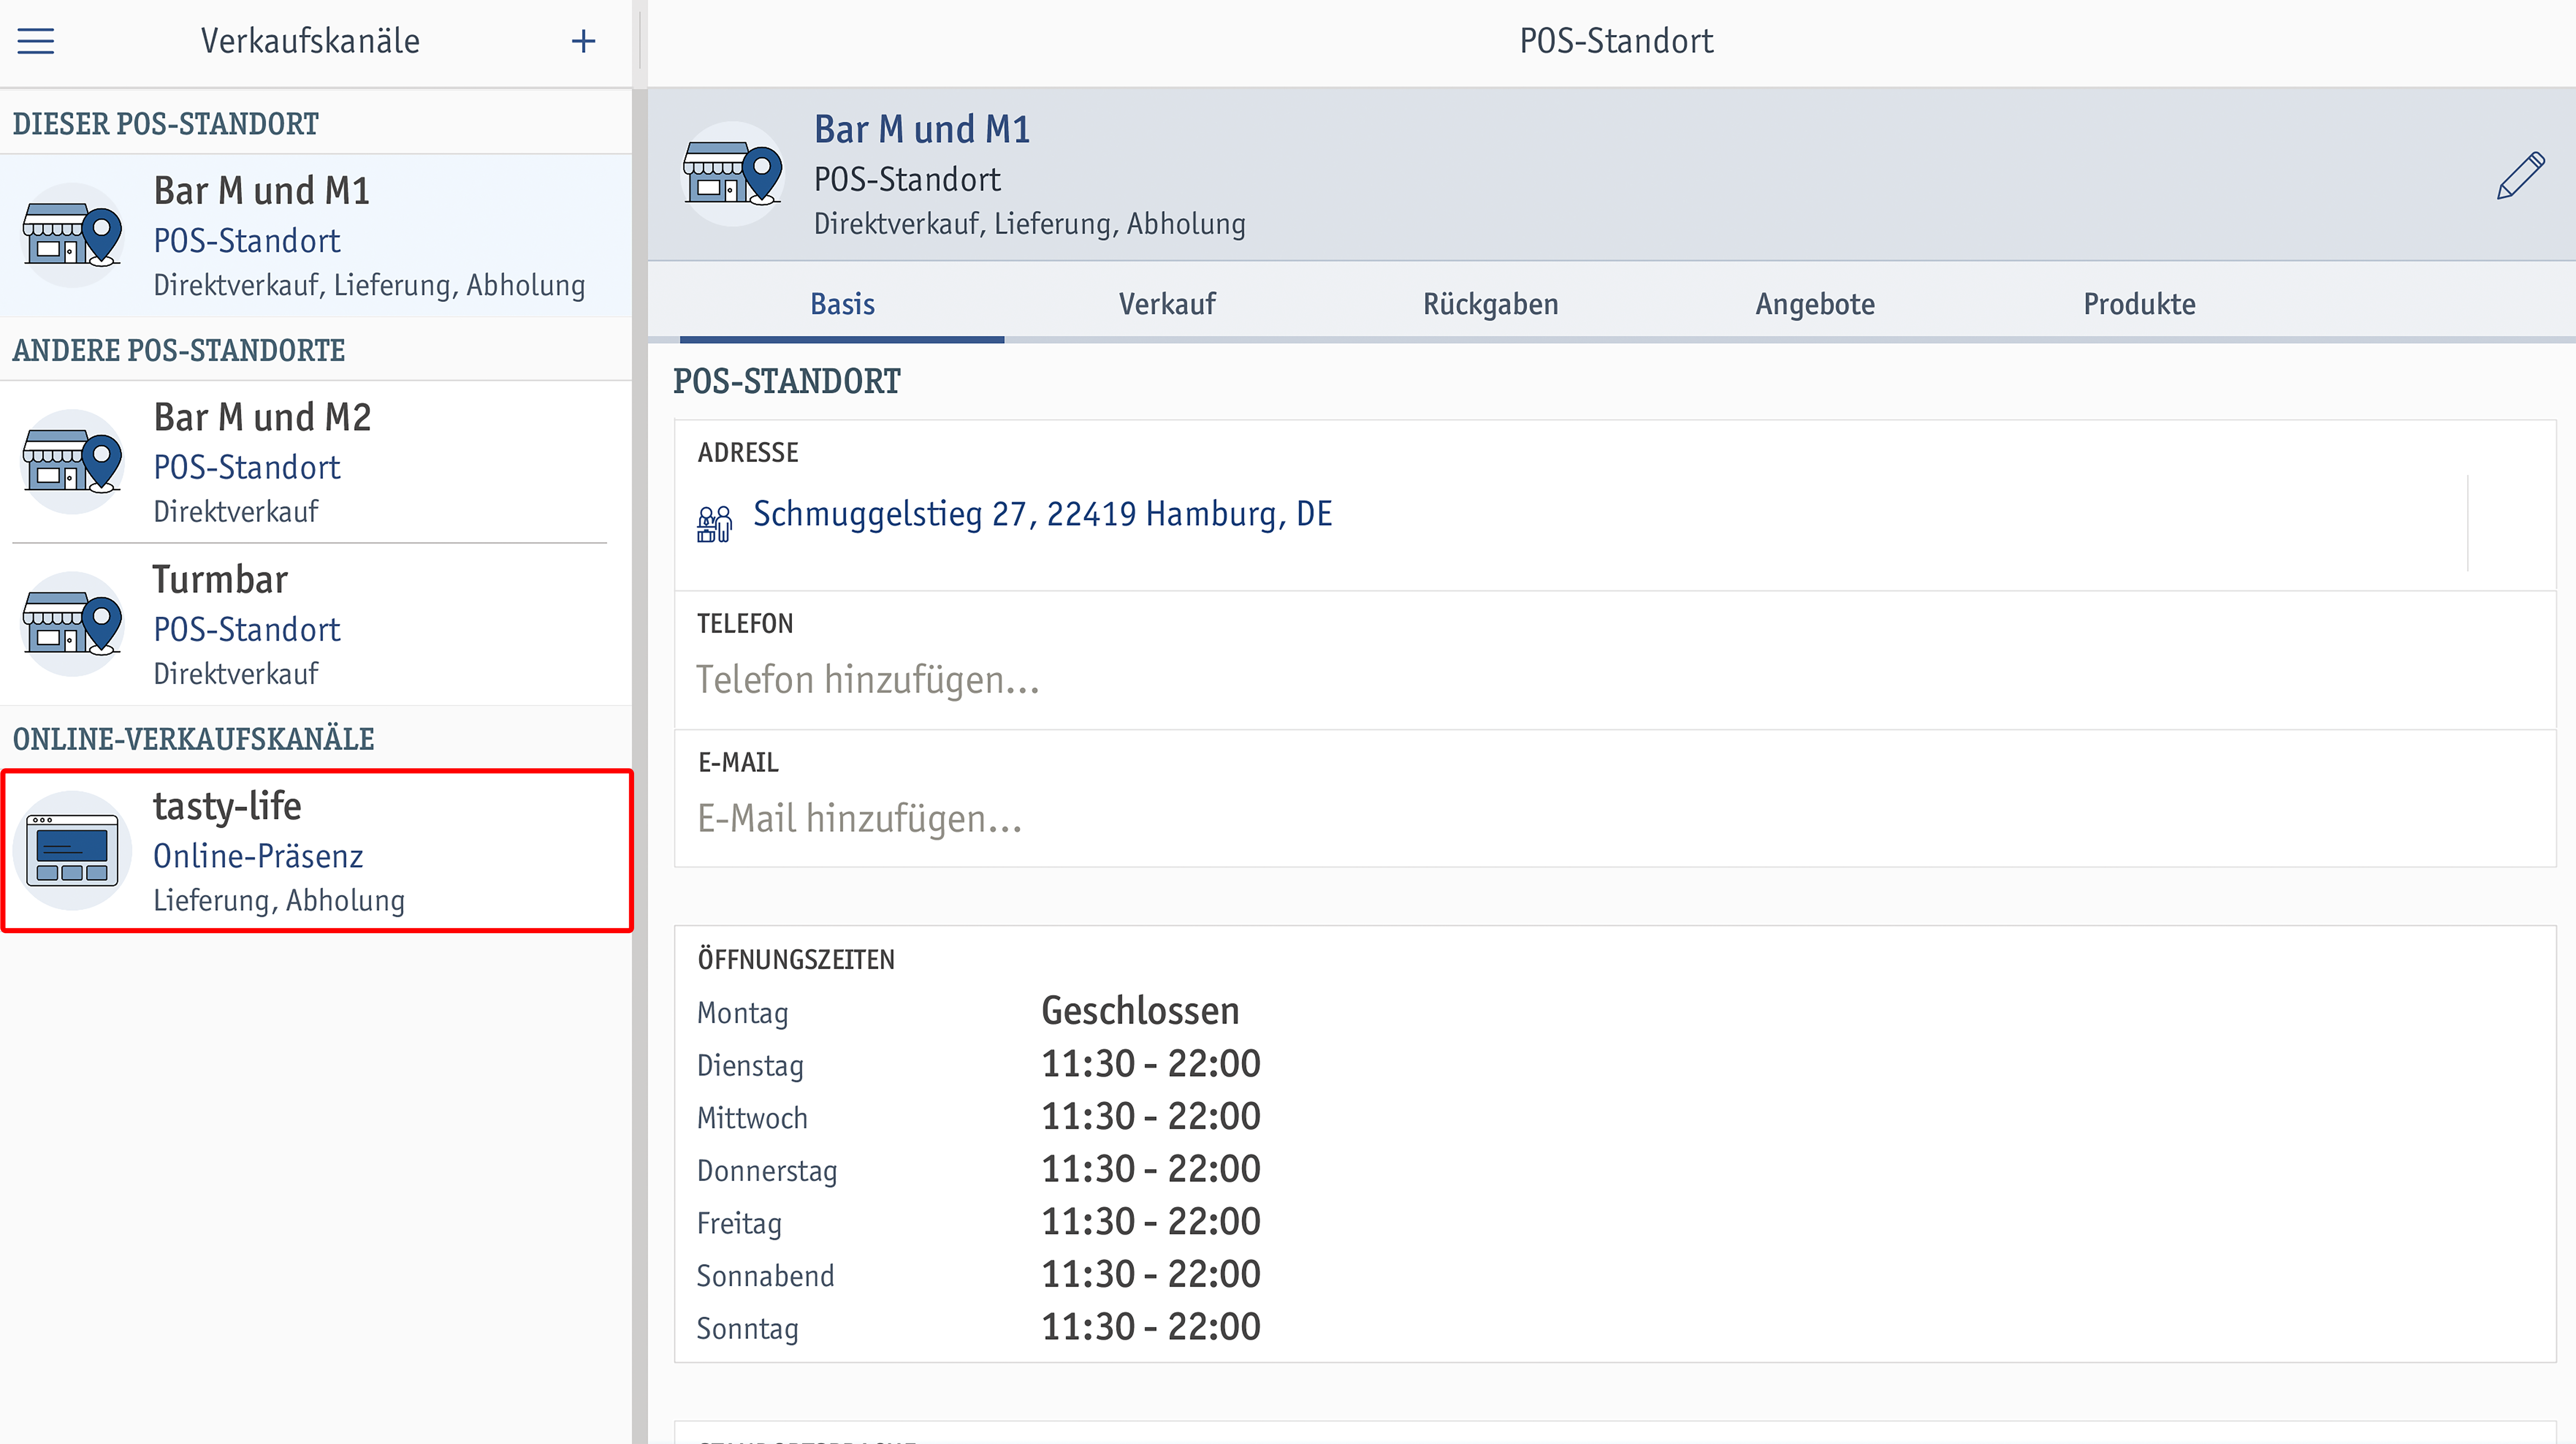The width and height of the screenshot is (2576, 1444).
Task: Click the Bar M und M2 store icon
Action: (x=72, y=462)
